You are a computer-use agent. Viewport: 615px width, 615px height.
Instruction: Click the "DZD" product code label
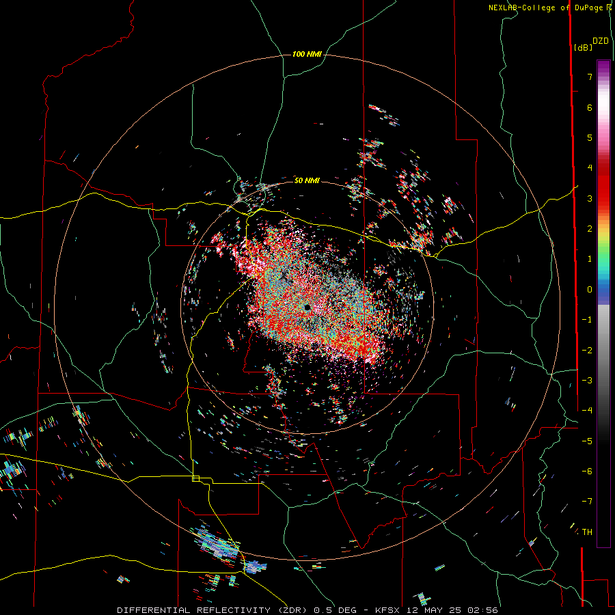click(601, 41)
